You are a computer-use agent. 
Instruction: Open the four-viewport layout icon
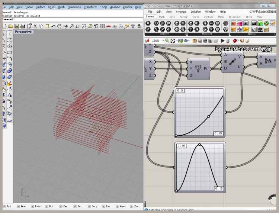[102, 26]
